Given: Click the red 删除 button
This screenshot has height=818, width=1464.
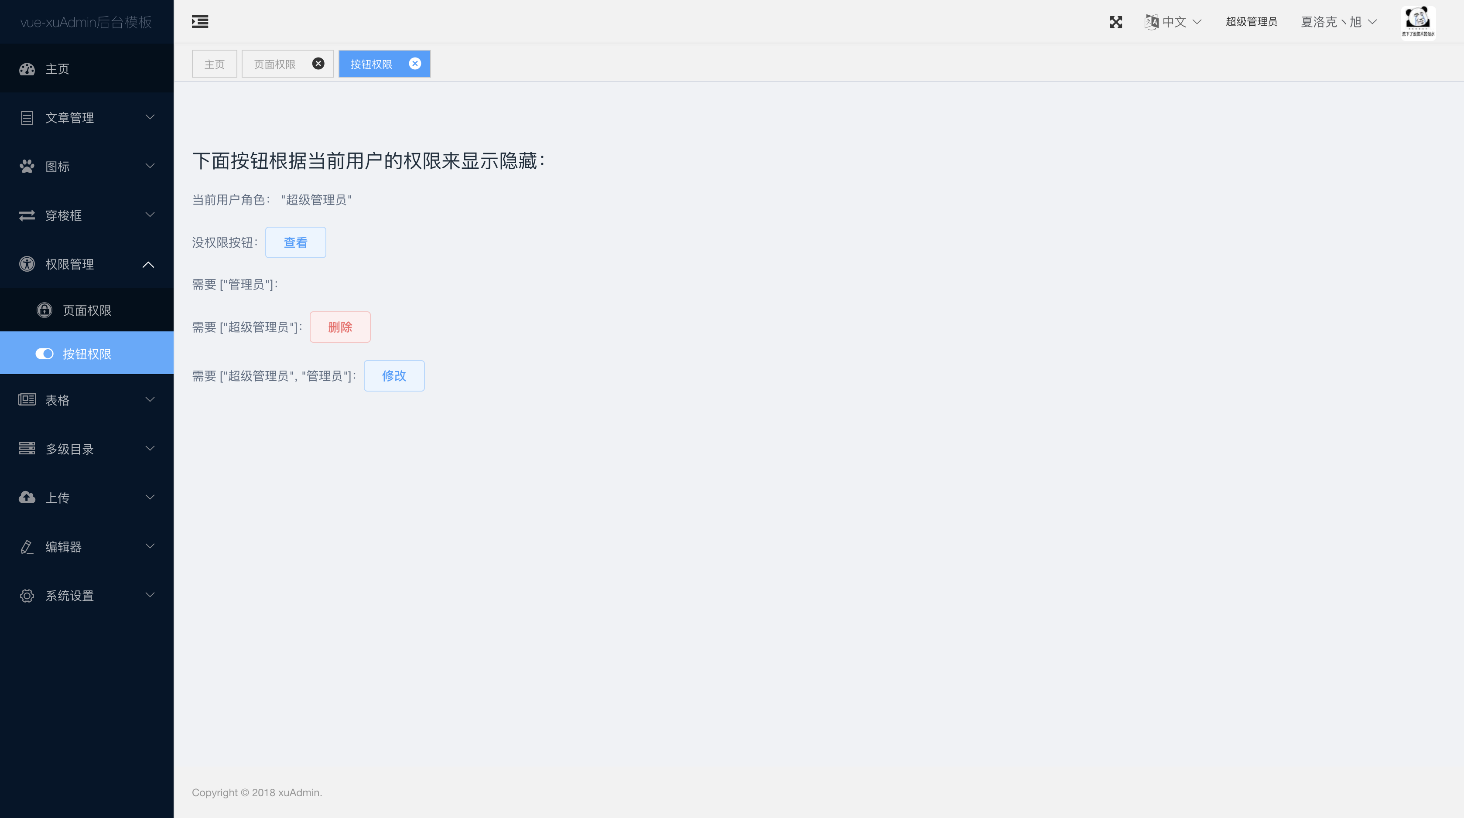Looking at the screenshot, I should (340, 327).
